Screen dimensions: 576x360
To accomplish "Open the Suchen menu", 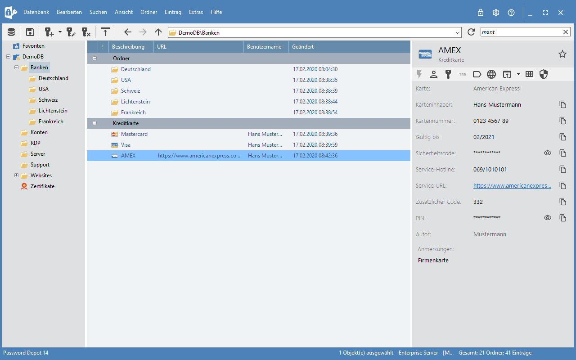I will (x=98, y=12).
